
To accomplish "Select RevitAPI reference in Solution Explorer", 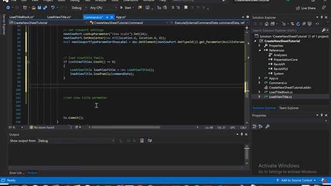I will coord(279,64).
